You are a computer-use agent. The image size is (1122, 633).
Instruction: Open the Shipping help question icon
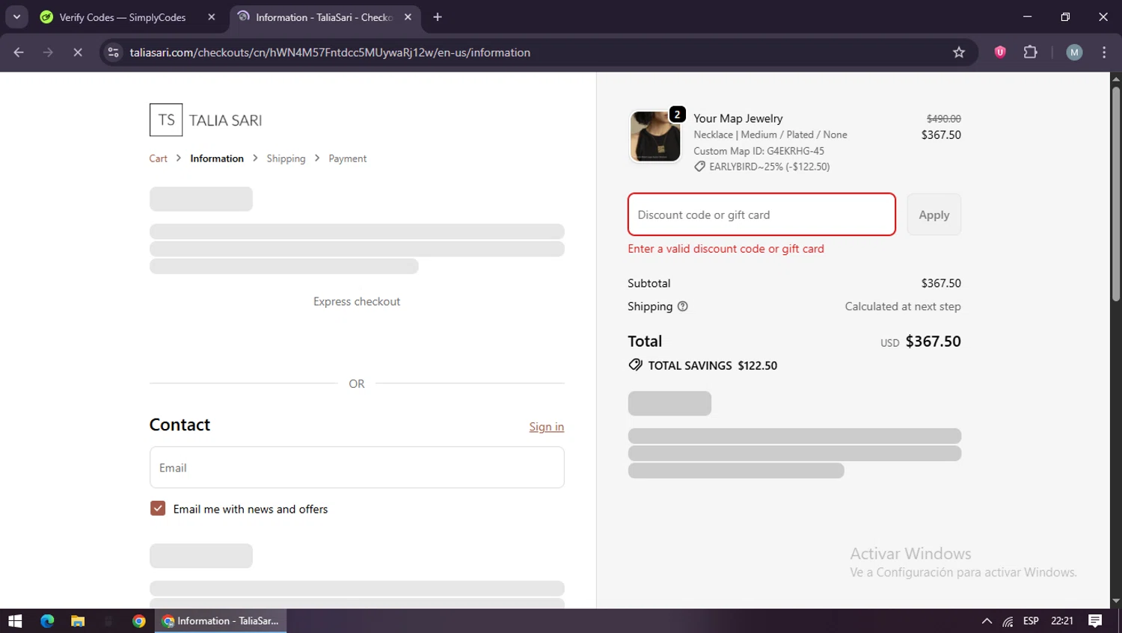[682, 306]
